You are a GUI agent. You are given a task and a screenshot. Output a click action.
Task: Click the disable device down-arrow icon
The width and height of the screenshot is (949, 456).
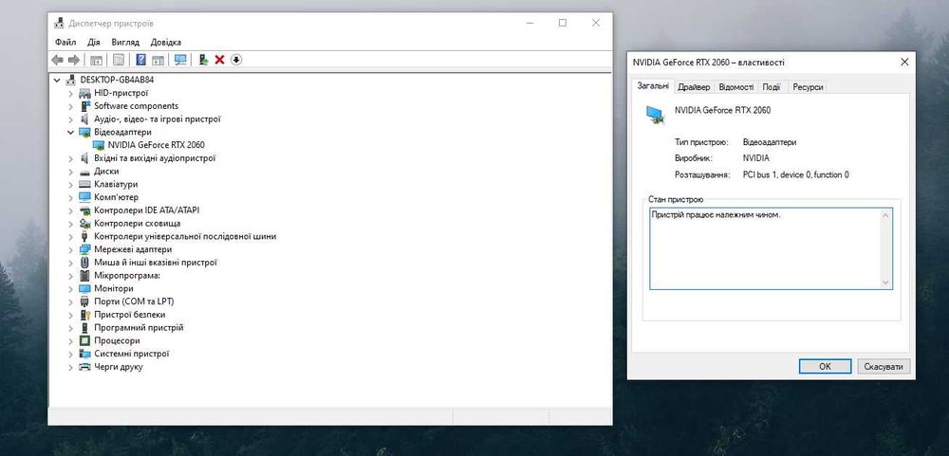pos(236,60)
